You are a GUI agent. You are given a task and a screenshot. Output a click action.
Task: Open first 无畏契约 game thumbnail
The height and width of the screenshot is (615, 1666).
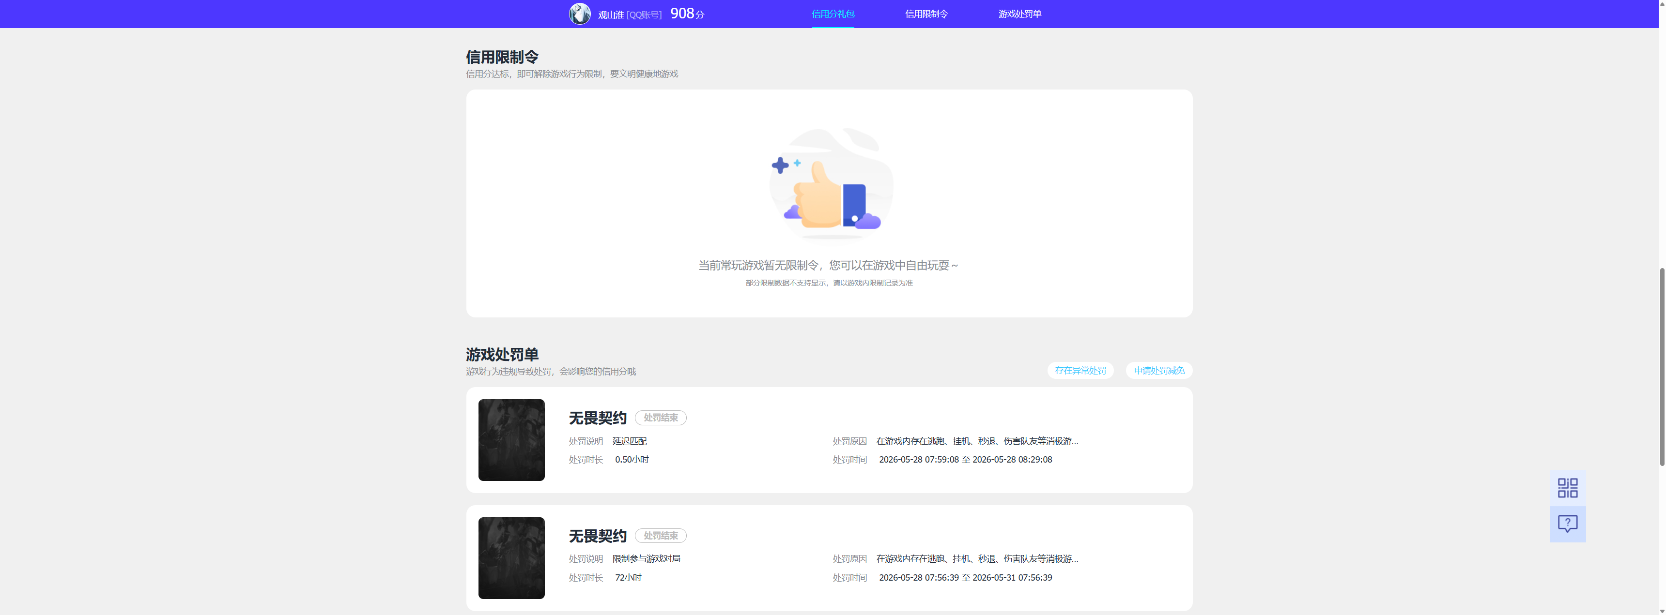pyautogui.click(x=511, y=440)
